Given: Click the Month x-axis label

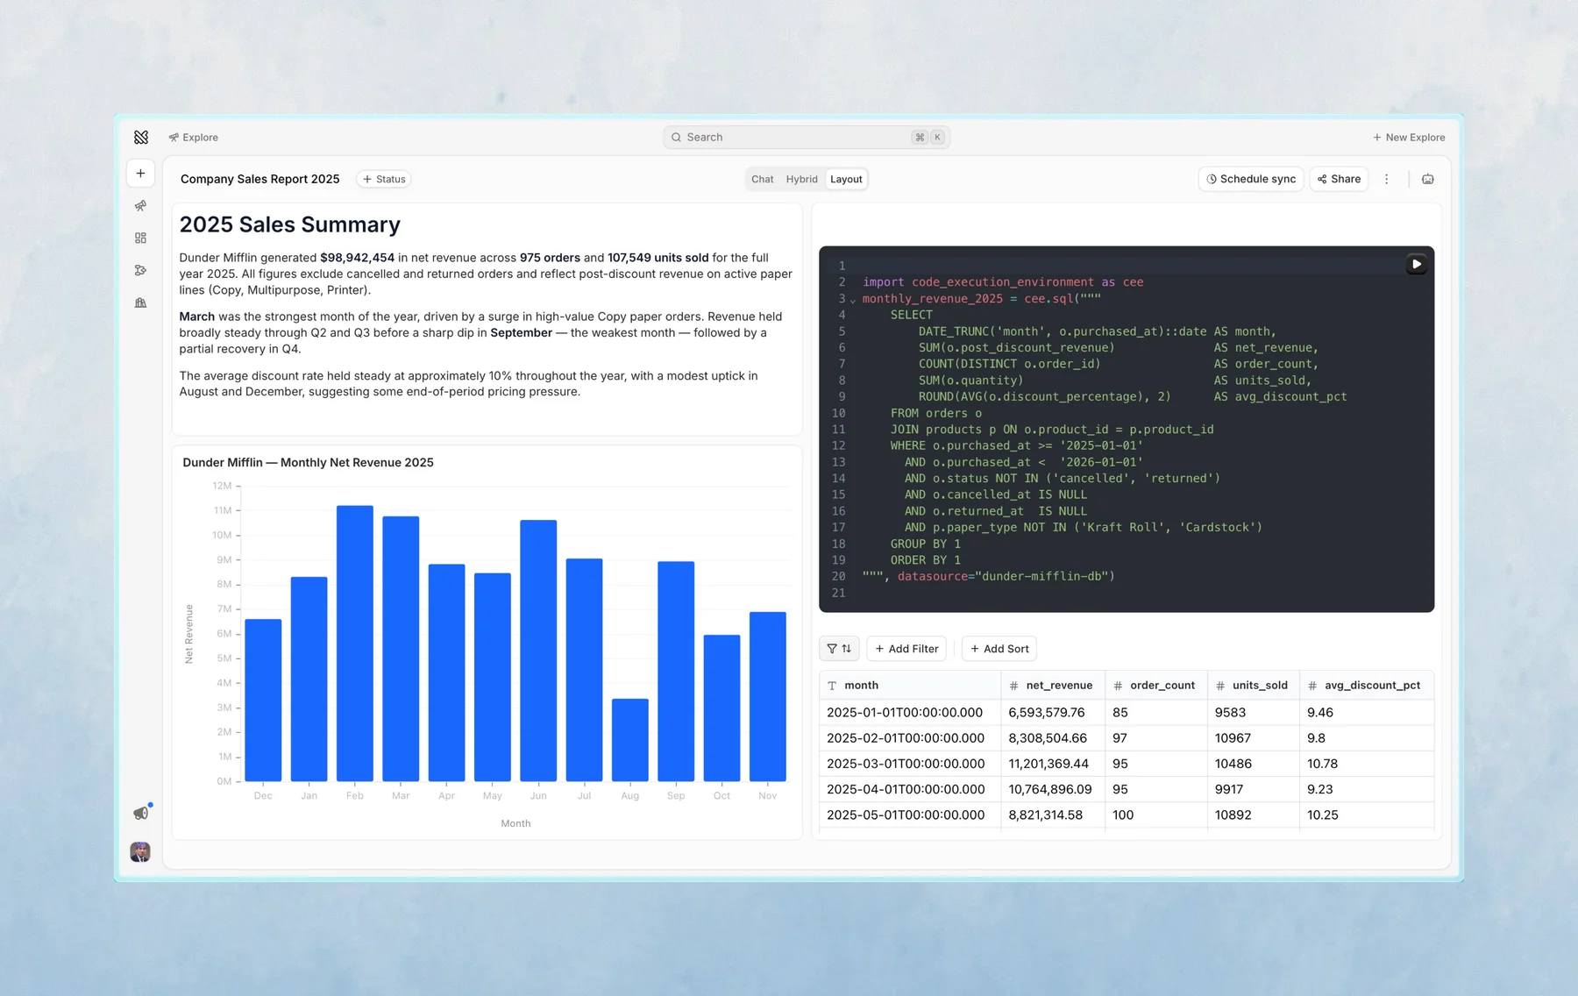Looking at the screenshot, I should (515, 824).
